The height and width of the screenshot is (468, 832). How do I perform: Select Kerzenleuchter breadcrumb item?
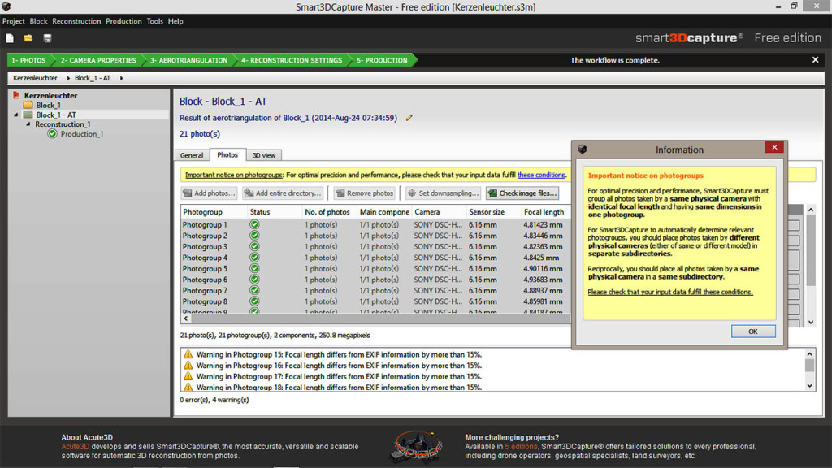[x=35, y=78]
